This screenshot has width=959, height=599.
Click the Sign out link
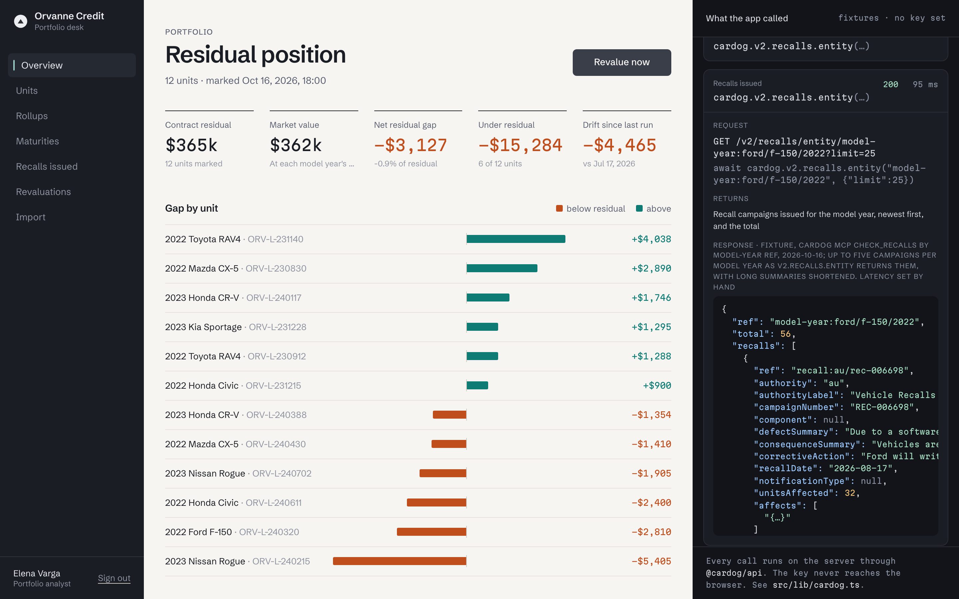[114, 578]
